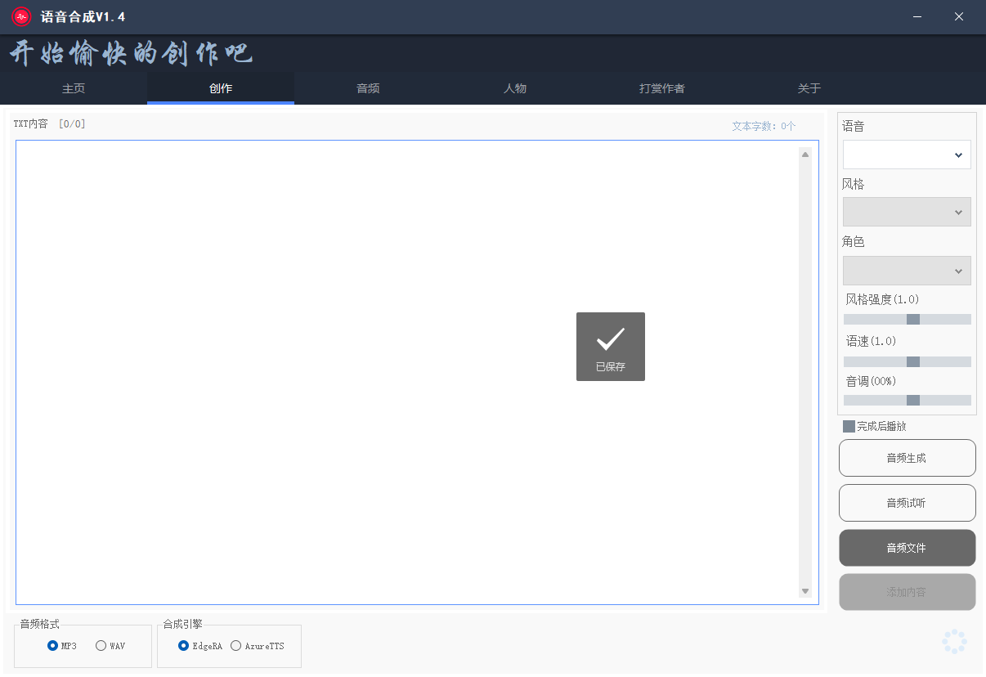This screenshot has width=986, height=677.
Task: Open the 音频文件 button
Action: pos(908,548)
